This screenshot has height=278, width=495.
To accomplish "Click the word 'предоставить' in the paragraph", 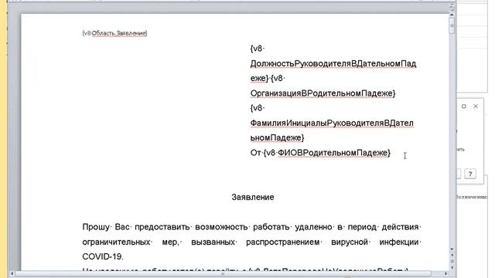I will (x=162, y=227).
